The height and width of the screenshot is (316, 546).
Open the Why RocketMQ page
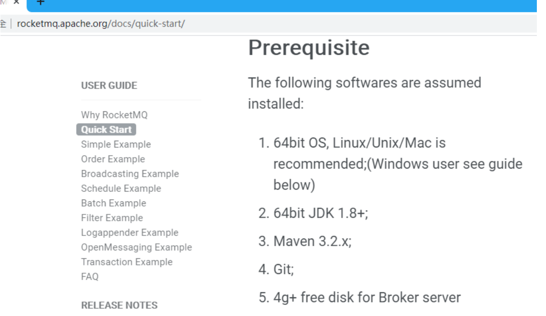(x=114, y=115)
